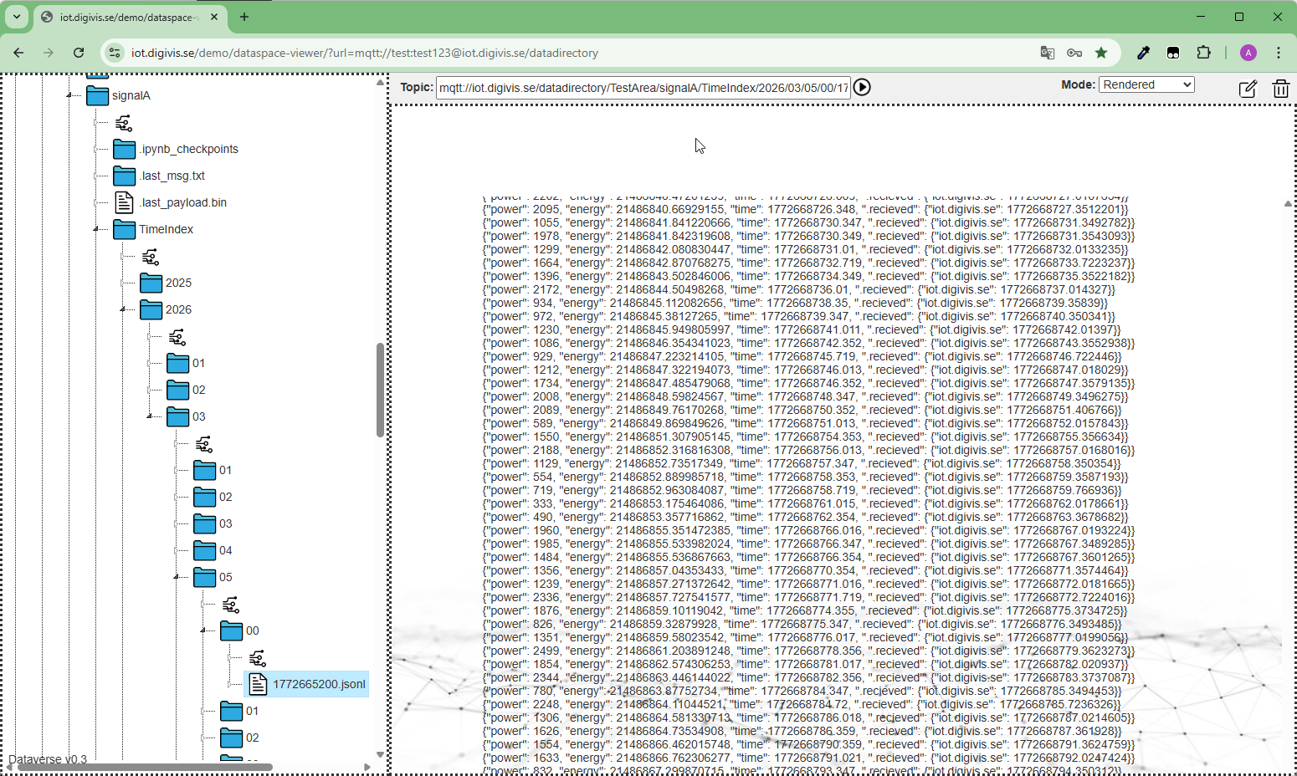Open a new browser tab

pyautogui.click(x=244, y=17)
